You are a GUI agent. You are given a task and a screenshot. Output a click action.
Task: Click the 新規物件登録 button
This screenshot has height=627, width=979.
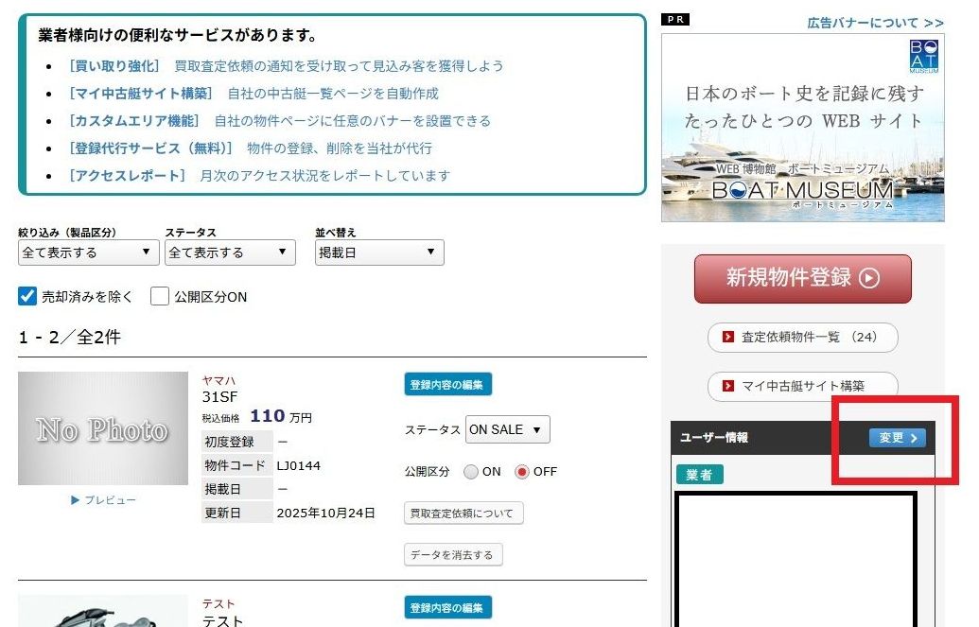(x=802, y=278)
